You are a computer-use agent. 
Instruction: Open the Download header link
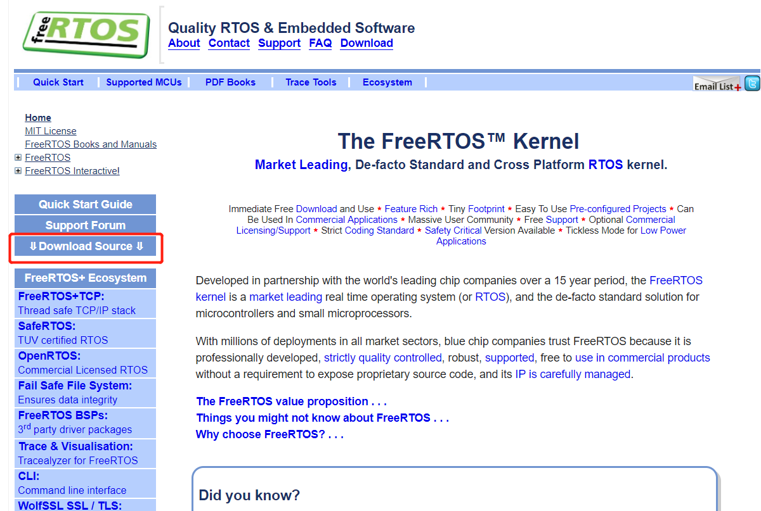[x=367, y=43]
